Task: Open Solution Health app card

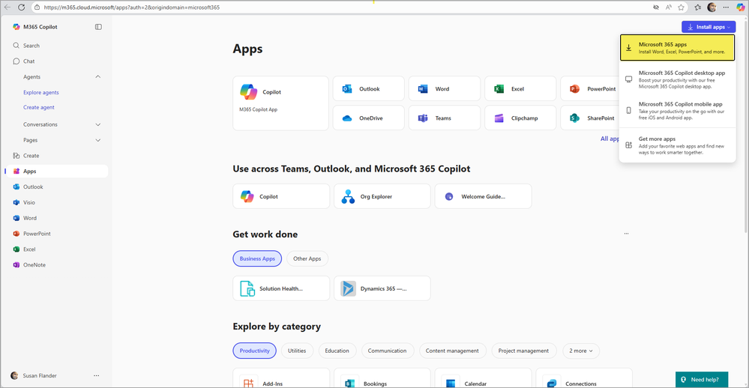Action: pyautogui.click(x=281, y=288)
